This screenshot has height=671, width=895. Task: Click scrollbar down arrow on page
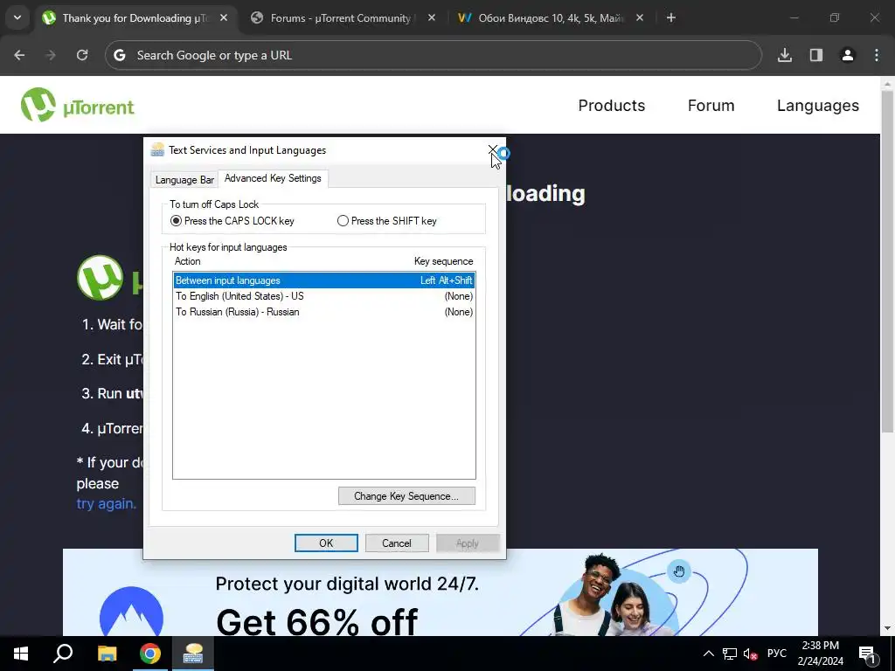tap(887, 628)
